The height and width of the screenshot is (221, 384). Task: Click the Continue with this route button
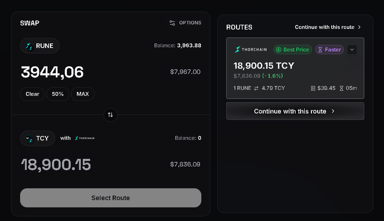(x=295, y=111)
